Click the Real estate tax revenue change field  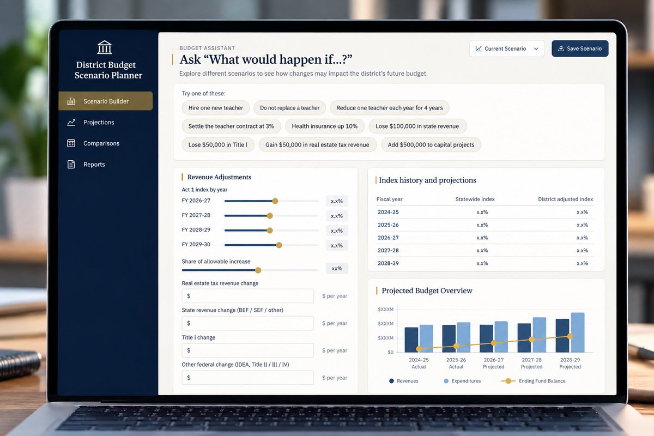point(248,296)
